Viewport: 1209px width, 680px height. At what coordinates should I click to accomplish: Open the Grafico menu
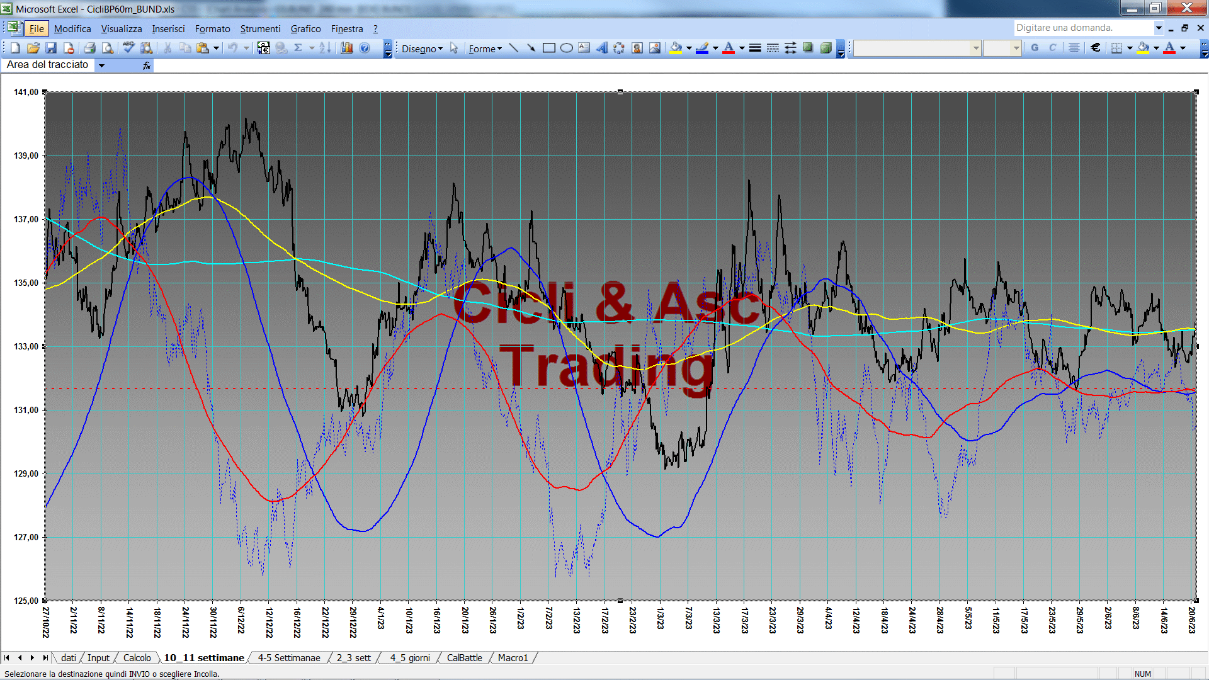[305, 28]
